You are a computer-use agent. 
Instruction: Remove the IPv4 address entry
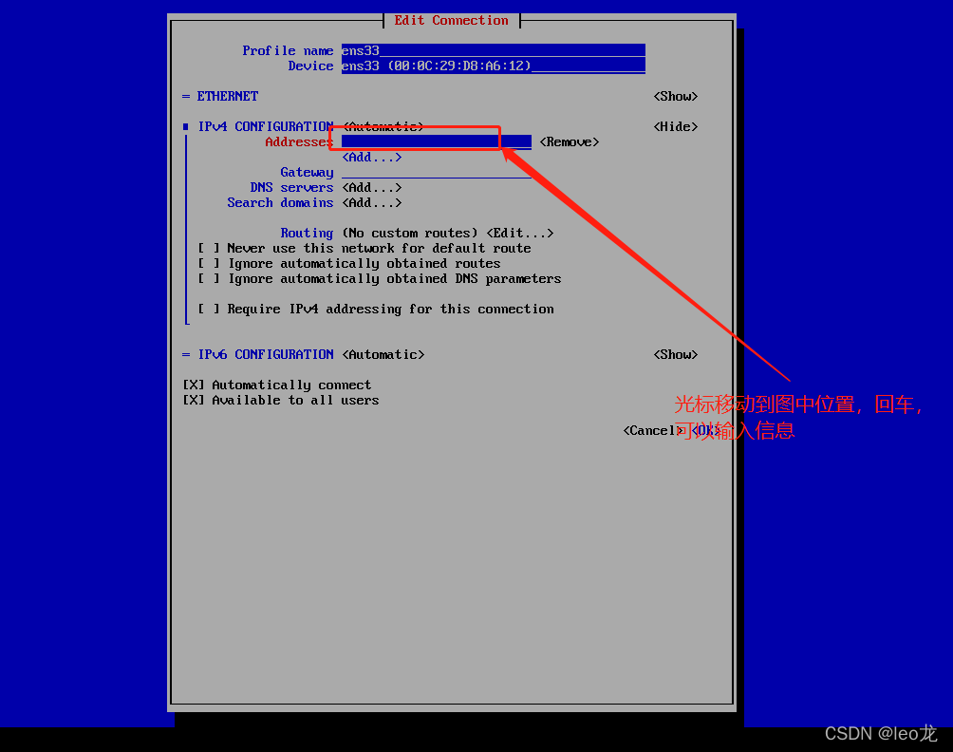[569, 141]
